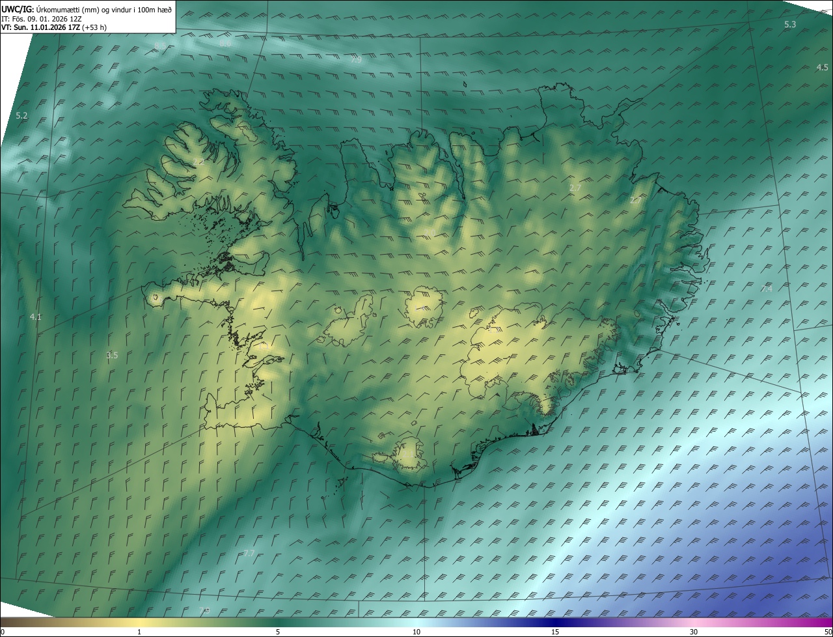
Task: Click the colorbar tick label 10
Action: [416, 632]
